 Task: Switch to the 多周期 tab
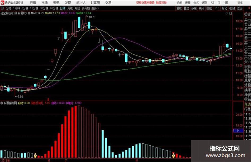86,8
